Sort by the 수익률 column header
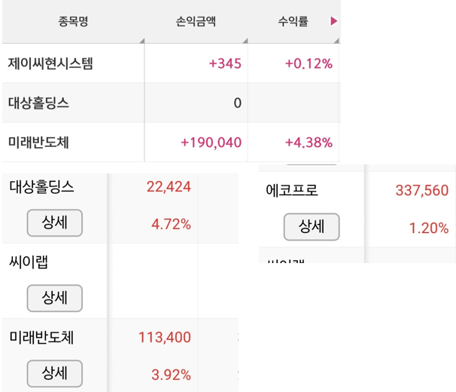This screenshot has height=392, width=456. (x=293, y=21)
